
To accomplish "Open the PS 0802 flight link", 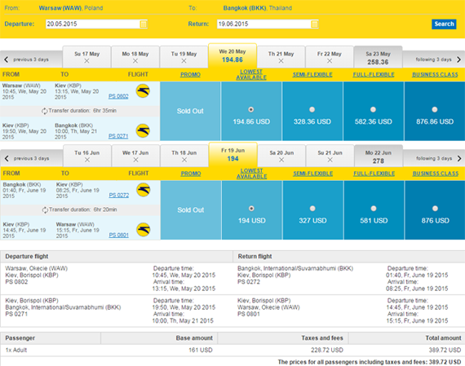I will pos(118,96).
